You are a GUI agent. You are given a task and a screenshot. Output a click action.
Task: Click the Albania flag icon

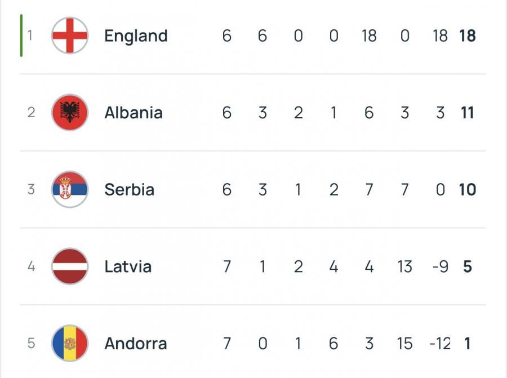click(x=70, y=113)
